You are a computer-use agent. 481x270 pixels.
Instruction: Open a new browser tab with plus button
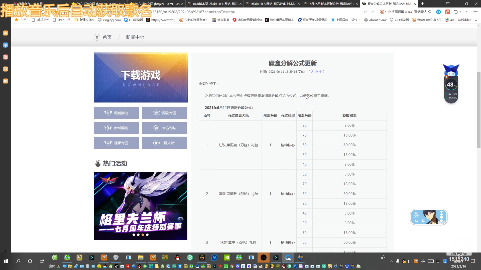tap(423, 4)
